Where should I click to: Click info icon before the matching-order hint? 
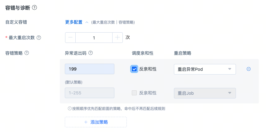(70, 109)
